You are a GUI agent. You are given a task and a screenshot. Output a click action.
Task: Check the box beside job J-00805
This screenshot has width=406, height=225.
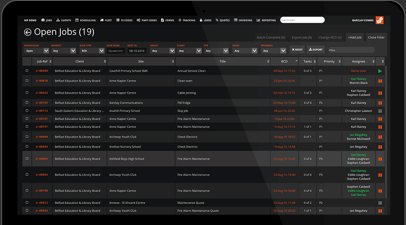tap(27, 159)
